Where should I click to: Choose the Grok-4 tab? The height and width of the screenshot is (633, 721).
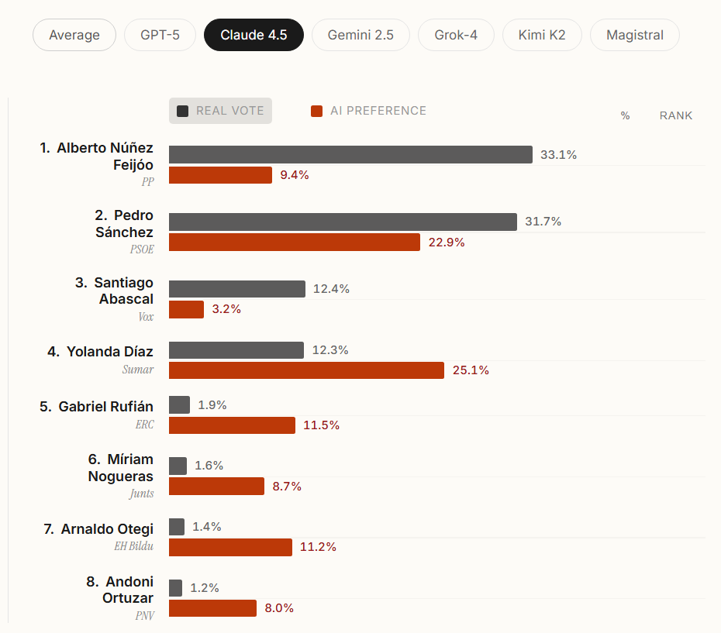click(x=456, y=35)
